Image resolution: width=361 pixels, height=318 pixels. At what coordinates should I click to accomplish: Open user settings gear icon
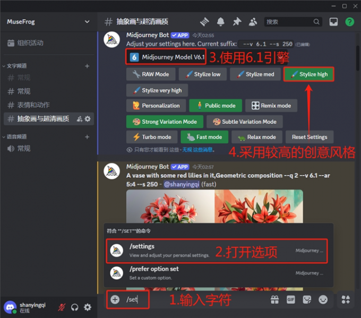[x=88, y=307]
